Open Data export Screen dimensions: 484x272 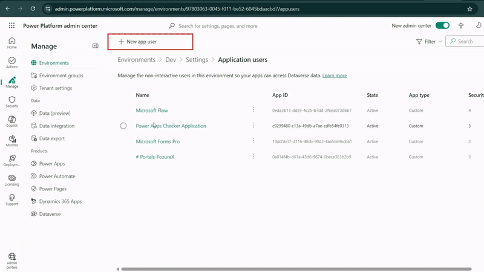point(51,138)
